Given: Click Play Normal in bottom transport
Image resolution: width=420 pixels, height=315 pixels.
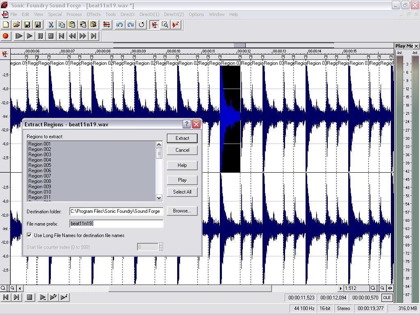Looking at the screenshot, I should (x=43, y=297).
